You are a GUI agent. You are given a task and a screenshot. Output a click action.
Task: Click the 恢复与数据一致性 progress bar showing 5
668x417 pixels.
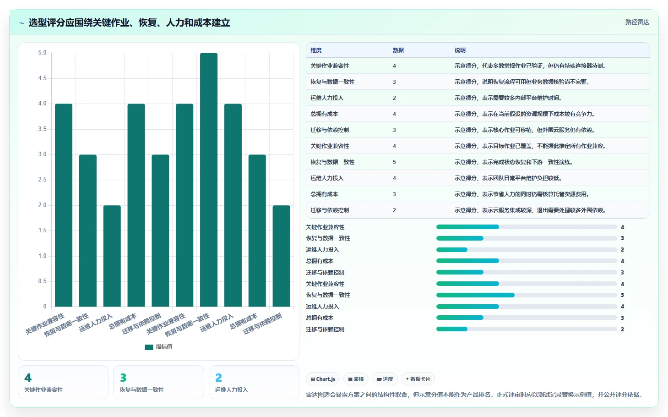527,295
